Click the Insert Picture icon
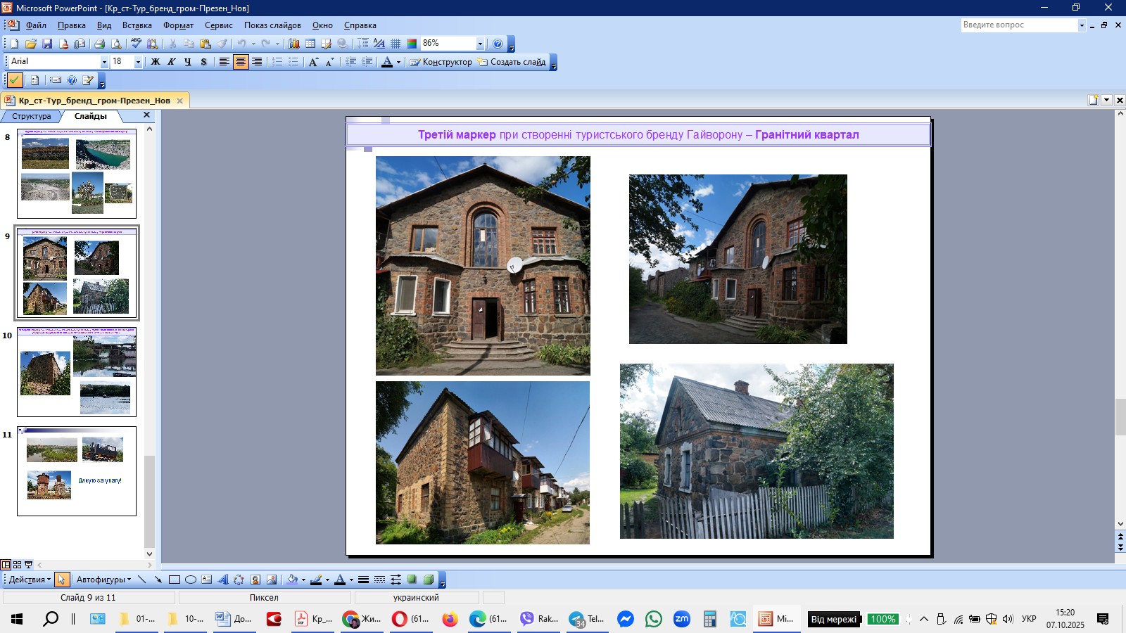This screenshot has width=1126, height=633. pyautogui.click(x=271, y=580)
